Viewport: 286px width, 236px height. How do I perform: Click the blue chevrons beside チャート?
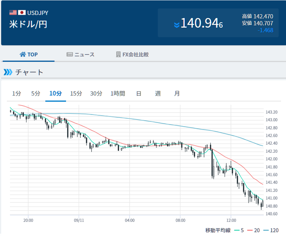point(8,72)
